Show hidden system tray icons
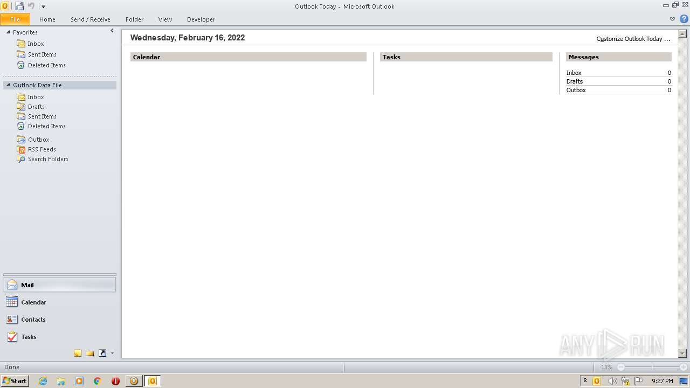The width and height of the screenshot is (690, 388). click(585, 380)
